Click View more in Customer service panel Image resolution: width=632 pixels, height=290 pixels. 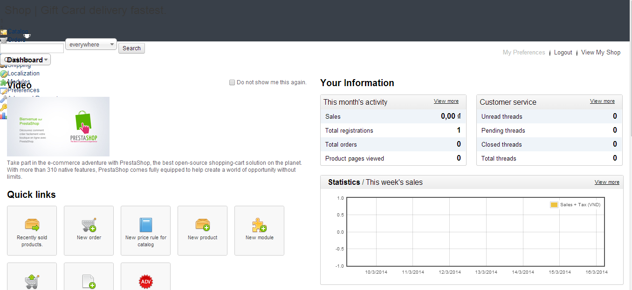[602, 101]
